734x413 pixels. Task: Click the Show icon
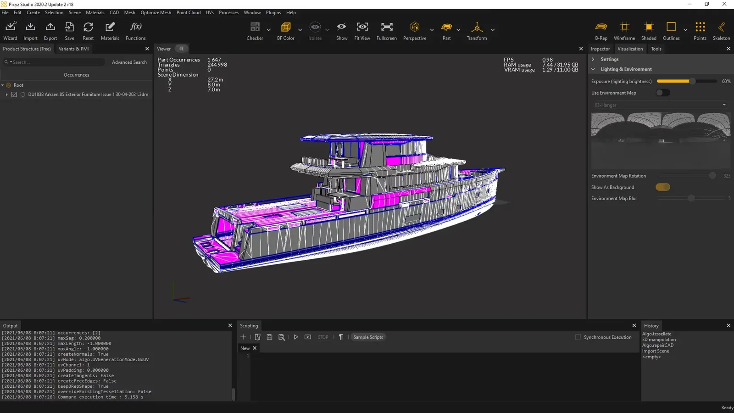tap(342, 27)
